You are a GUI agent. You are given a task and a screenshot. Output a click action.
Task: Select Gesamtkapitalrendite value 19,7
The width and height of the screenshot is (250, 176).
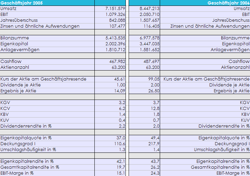[121, 167]
